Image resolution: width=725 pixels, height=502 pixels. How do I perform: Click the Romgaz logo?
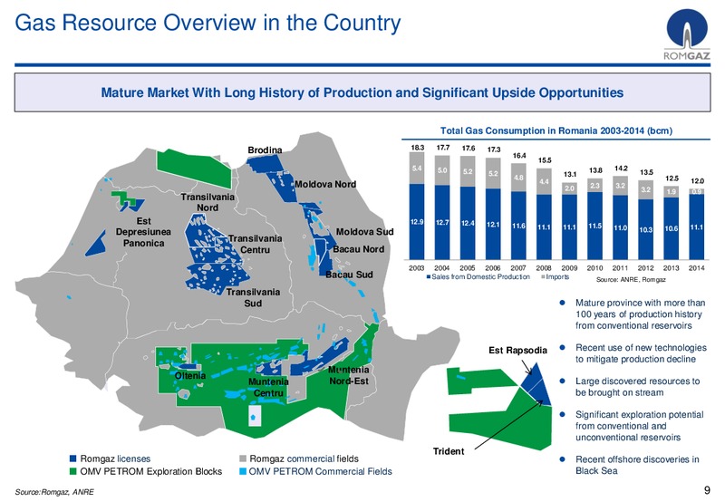(687, 35)
